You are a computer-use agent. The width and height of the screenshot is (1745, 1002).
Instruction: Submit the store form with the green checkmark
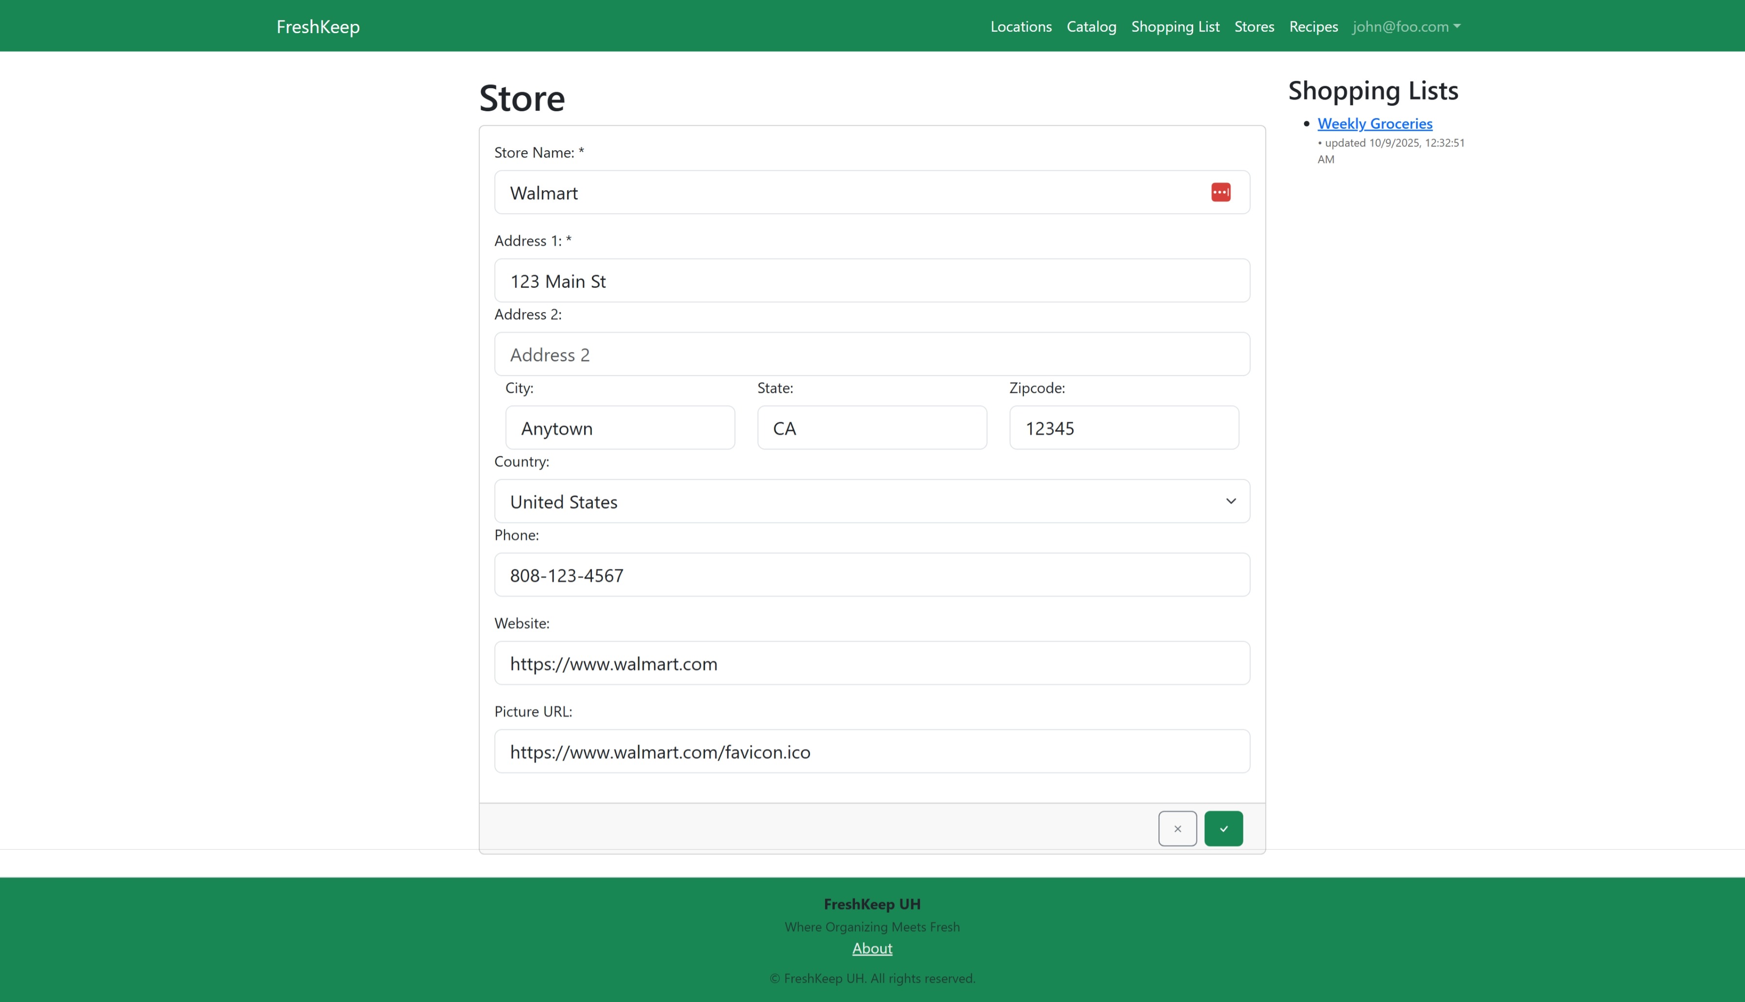[x=1223, y=828]
